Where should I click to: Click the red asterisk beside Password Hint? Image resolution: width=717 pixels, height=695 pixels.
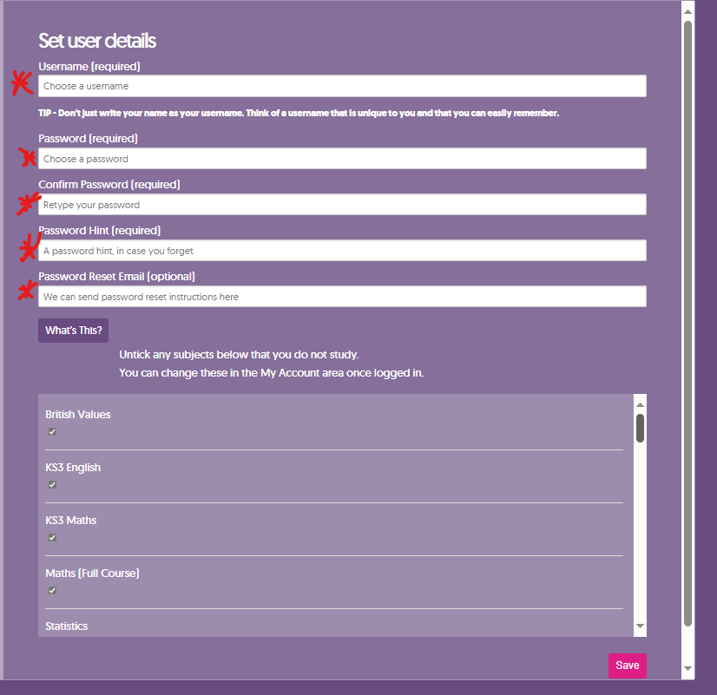tap(28, 247)
